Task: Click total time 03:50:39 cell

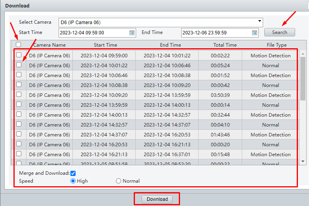Action: [x=220, y=95]
